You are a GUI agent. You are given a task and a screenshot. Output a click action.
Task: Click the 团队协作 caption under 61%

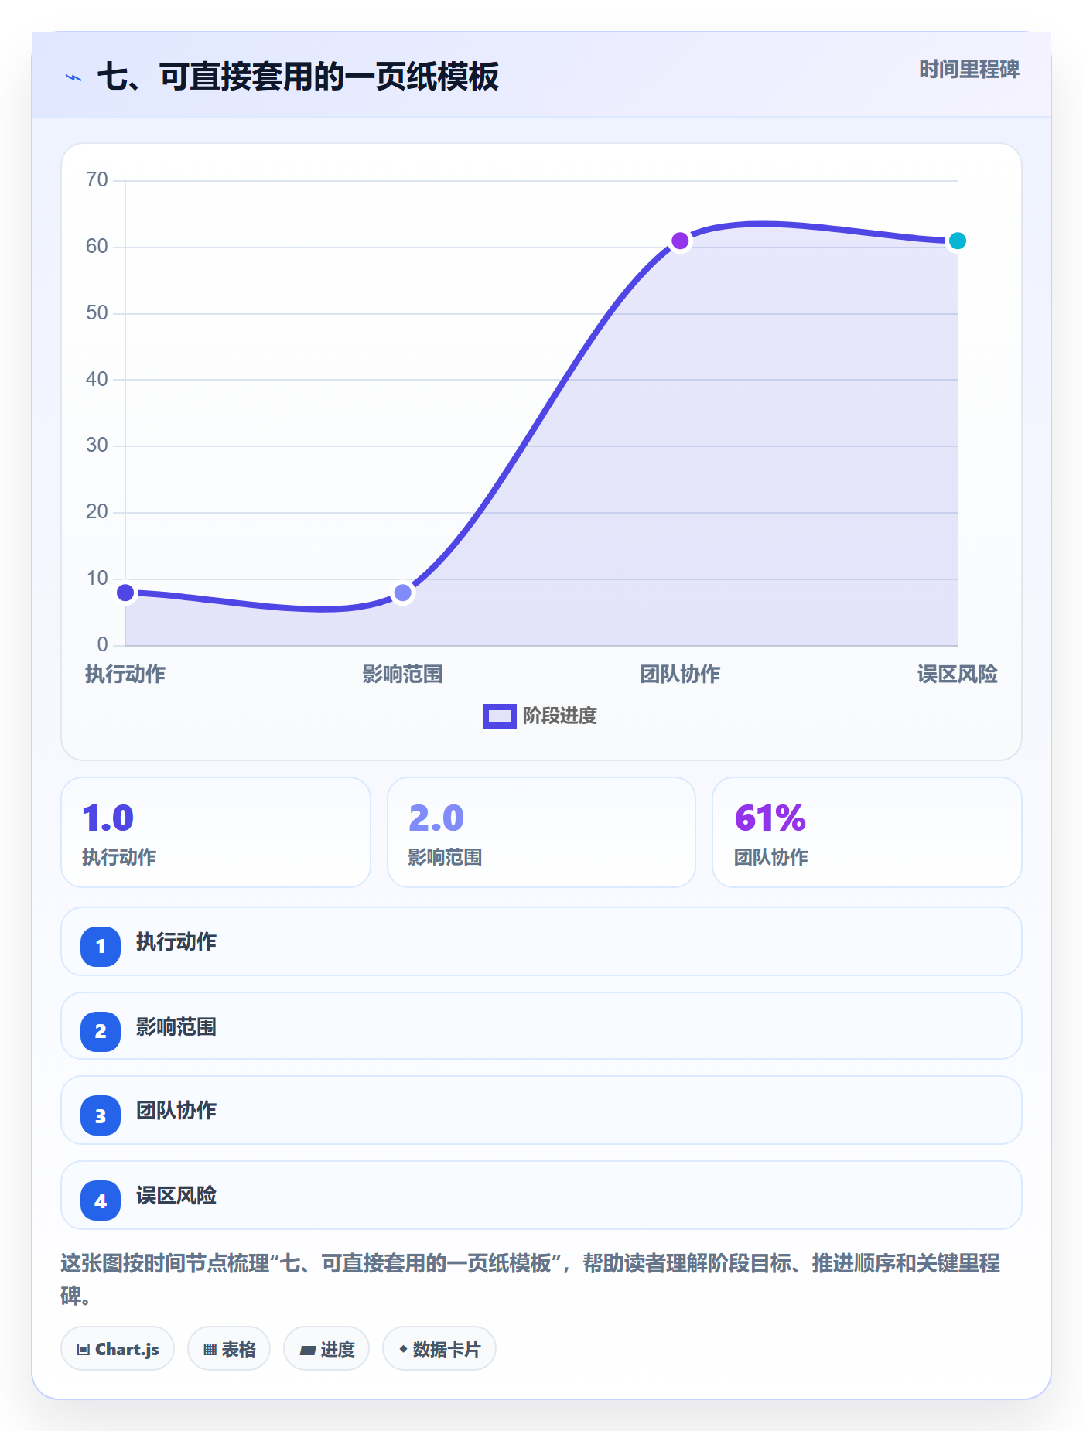771,857
